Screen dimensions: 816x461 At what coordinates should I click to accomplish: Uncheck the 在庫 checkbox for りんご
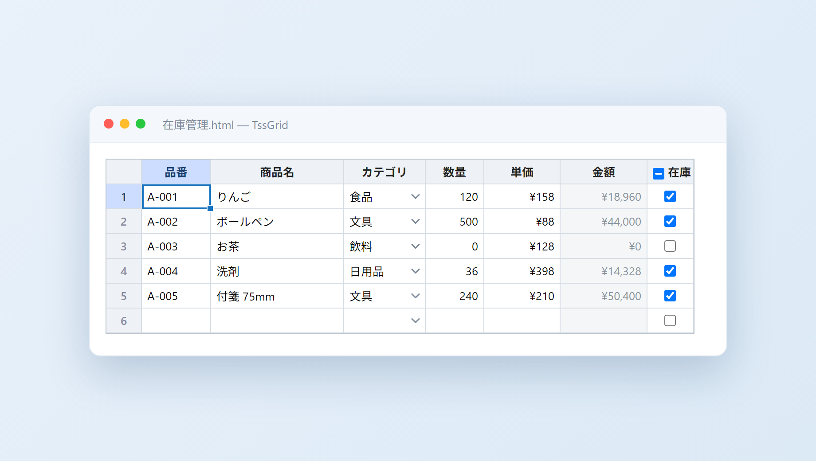670,196
